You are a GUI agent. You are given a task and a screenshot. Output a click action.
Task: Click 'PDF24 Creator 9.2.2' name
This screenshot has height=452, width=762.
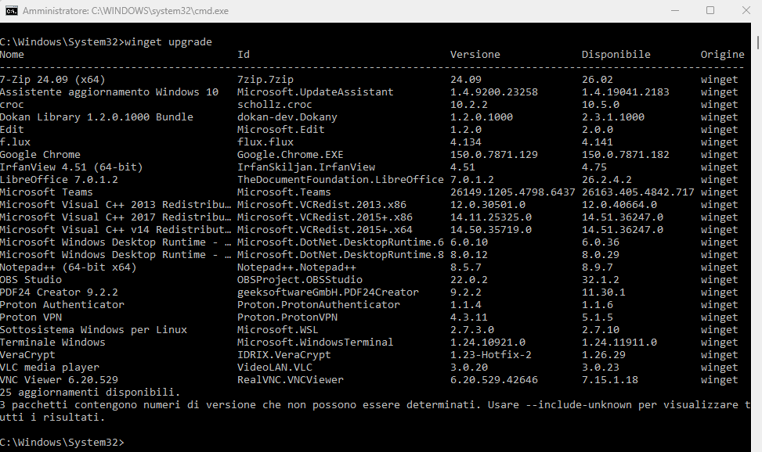pos(59,292)
